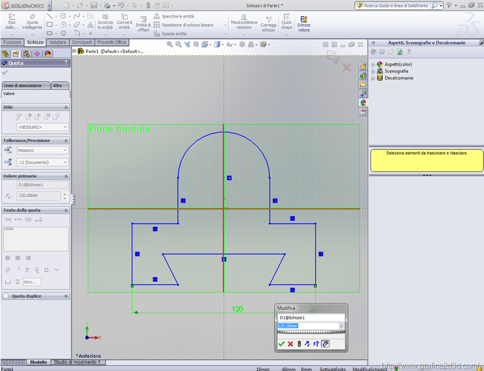Open the Entità di offset tool
Image resolution: width=484 pixels, height=371 pixels.
tap(143, 23)
